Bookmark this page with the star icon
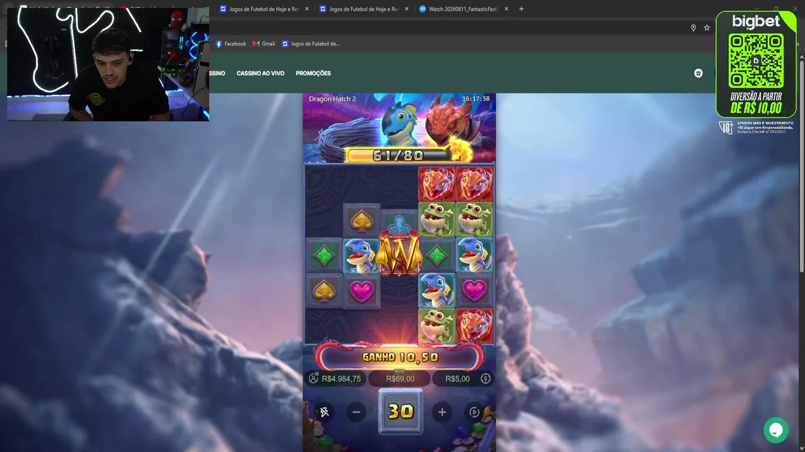This screenshot has height=452, width=805. coord(707,28)
